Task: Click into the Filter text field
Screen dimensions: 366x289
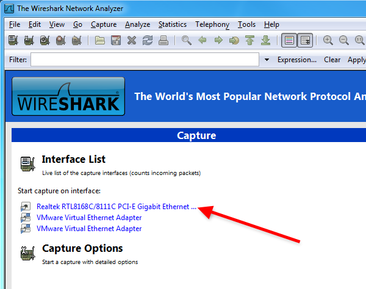Action: [x=145, y=60]
